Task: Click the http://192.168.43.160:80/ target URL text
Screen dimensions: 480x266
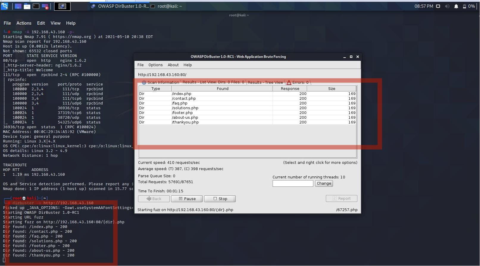Action: coord(162,75)
